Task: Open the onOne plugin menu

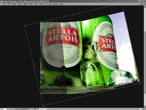Action: click(48, 4)
